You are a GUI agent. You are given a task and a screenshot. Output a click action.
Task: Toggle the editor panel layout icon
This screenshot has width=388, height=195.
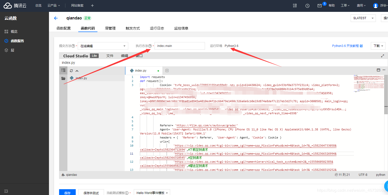click(x=378, y=70)
